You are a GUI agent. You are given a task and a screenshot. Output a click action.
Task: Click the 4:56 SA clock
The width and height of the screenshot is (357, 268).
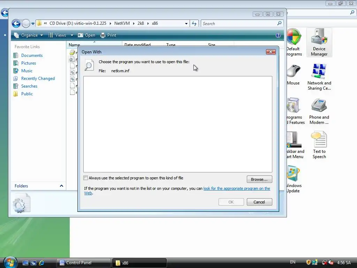(344, 263)
